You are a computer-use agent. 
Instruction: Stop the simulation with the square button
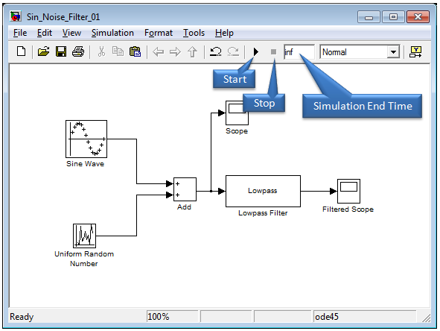(273, 52)
